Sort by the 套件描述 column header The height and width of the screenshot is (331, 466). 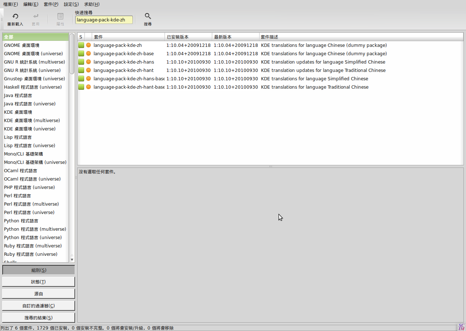coord(361,37)
